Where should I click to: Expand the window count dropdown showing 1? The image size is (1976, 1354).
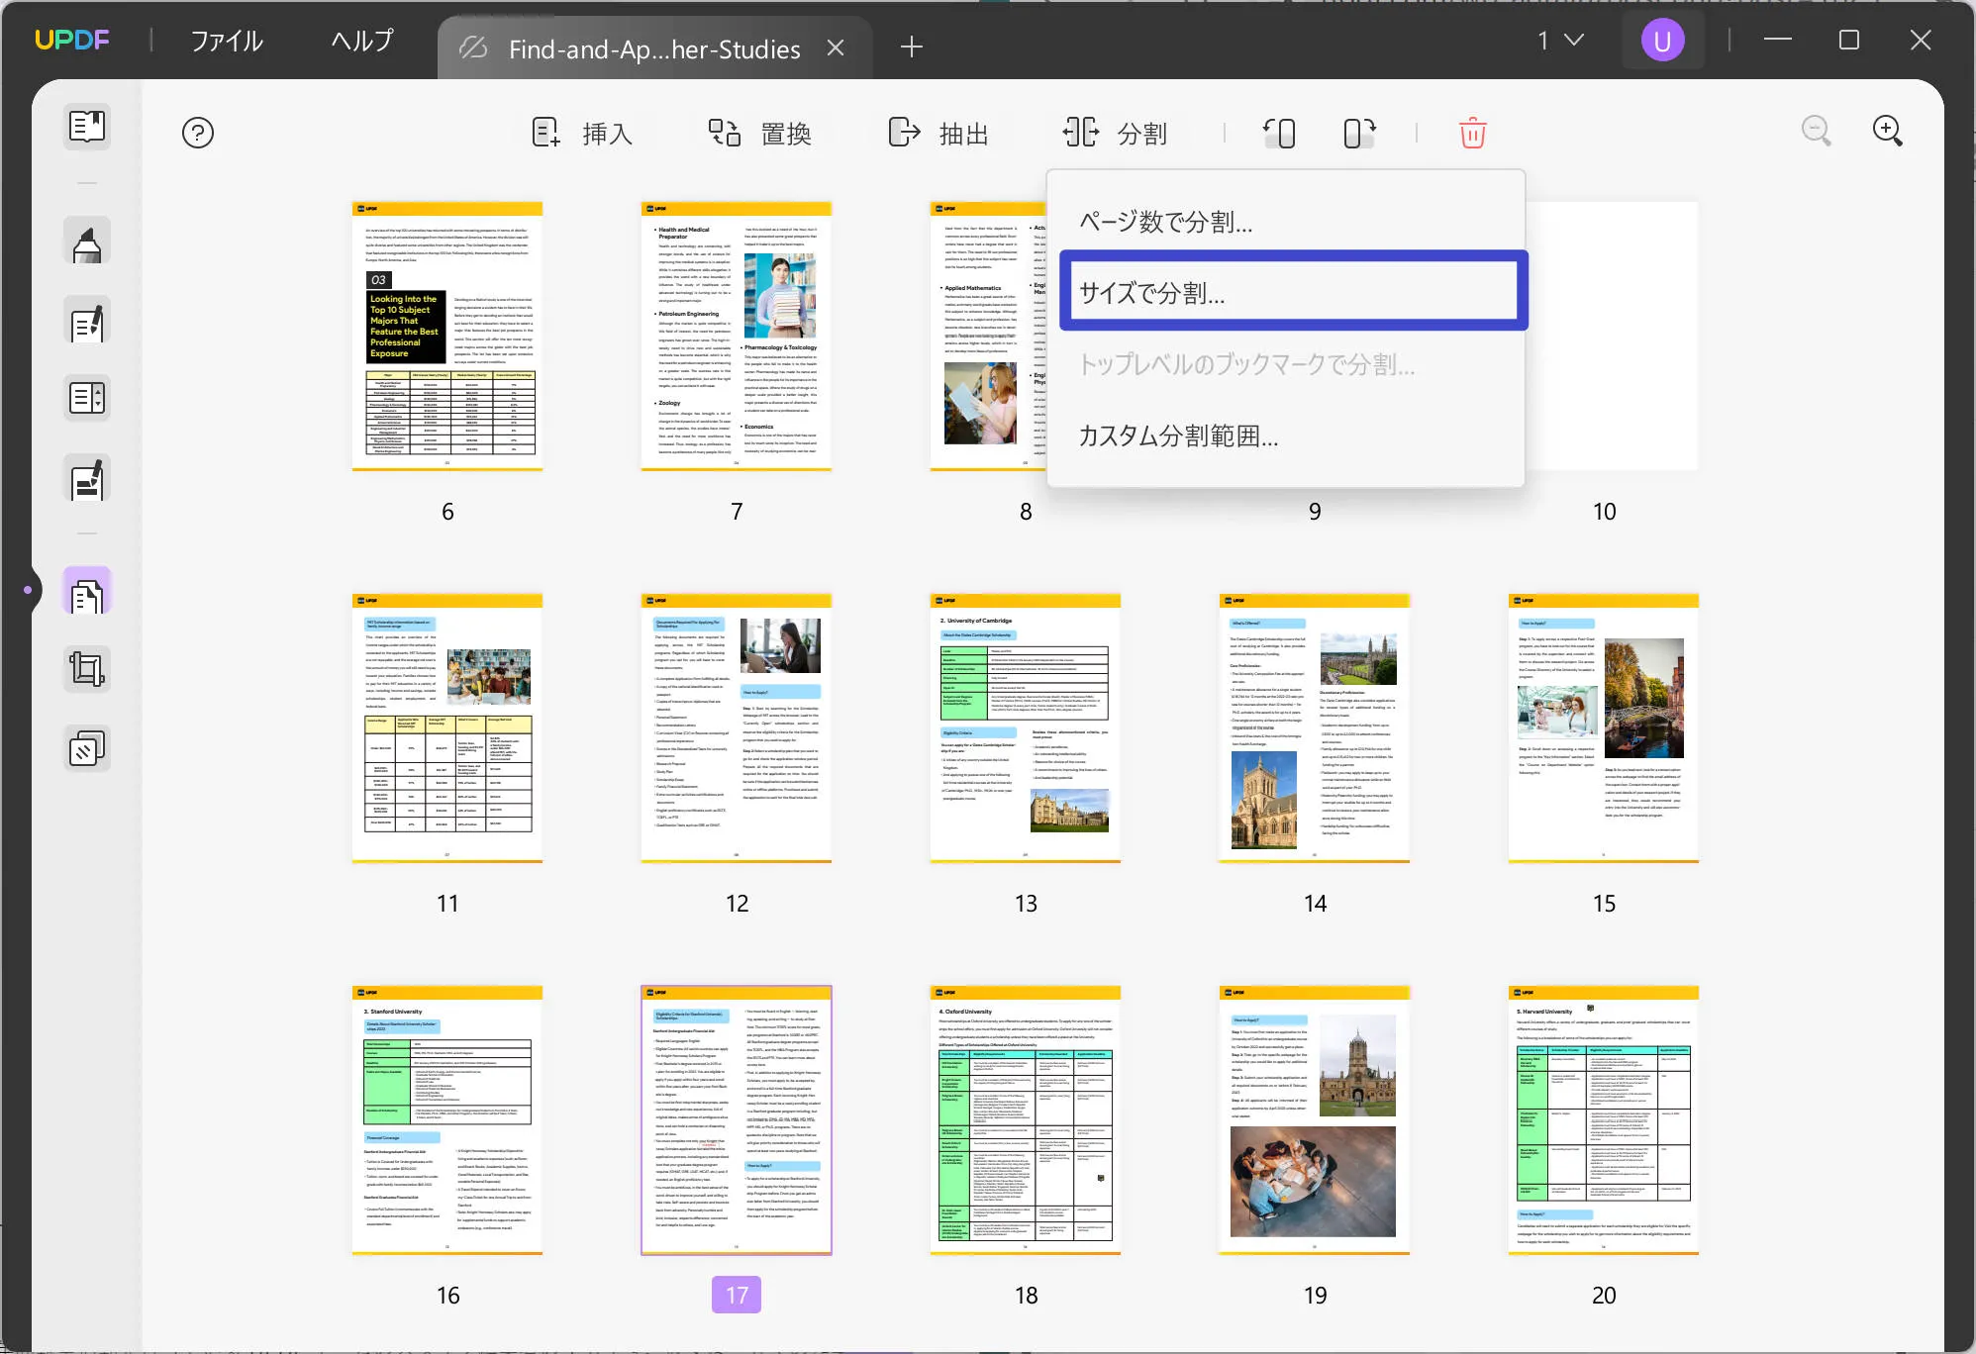[1560, 41]
